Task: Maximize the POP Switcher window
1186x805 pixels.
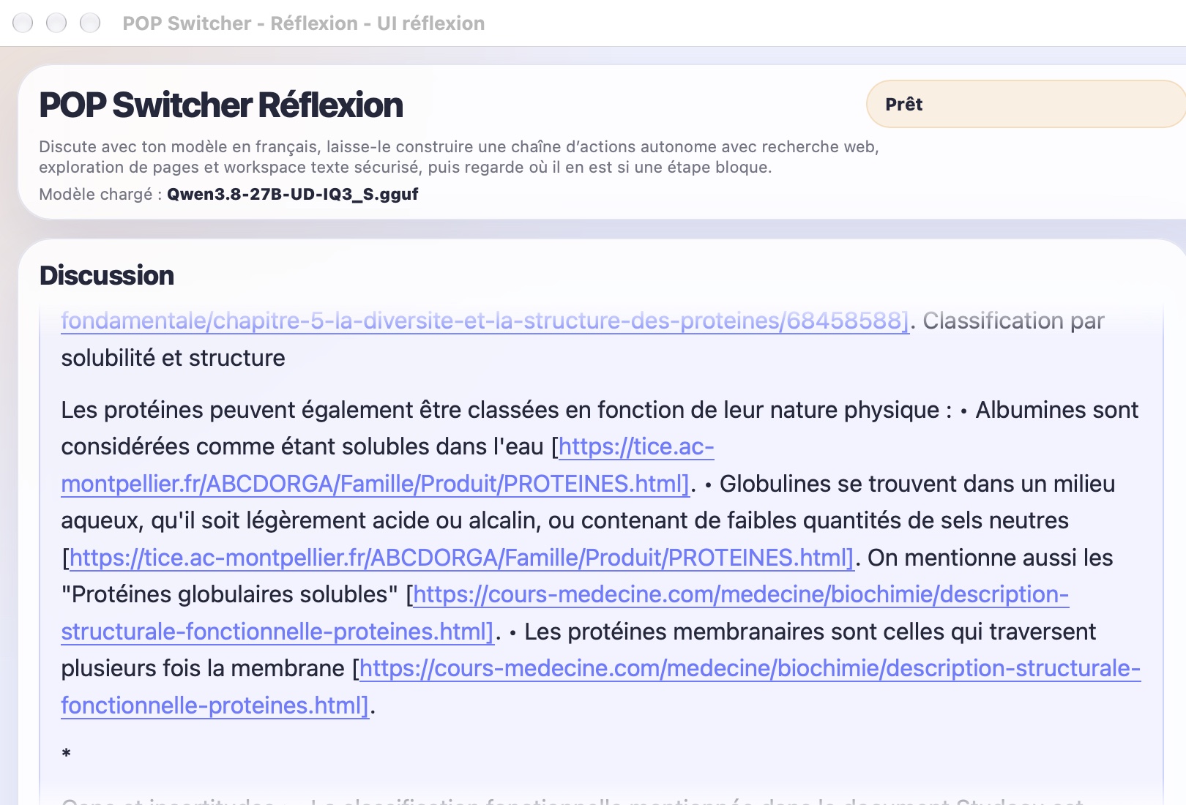Action: pyautogui.click(x=90, y=23)
